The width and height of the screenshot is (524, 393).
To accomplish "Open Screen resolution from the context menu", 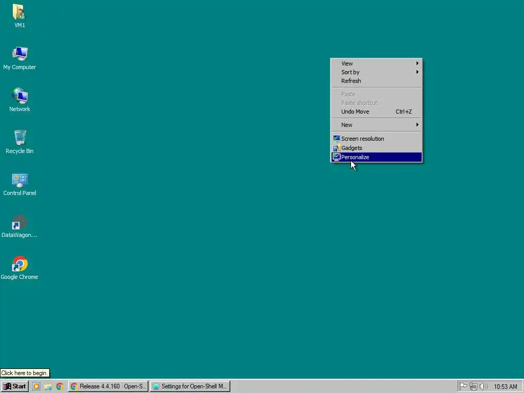I will [x=377, y=139].
